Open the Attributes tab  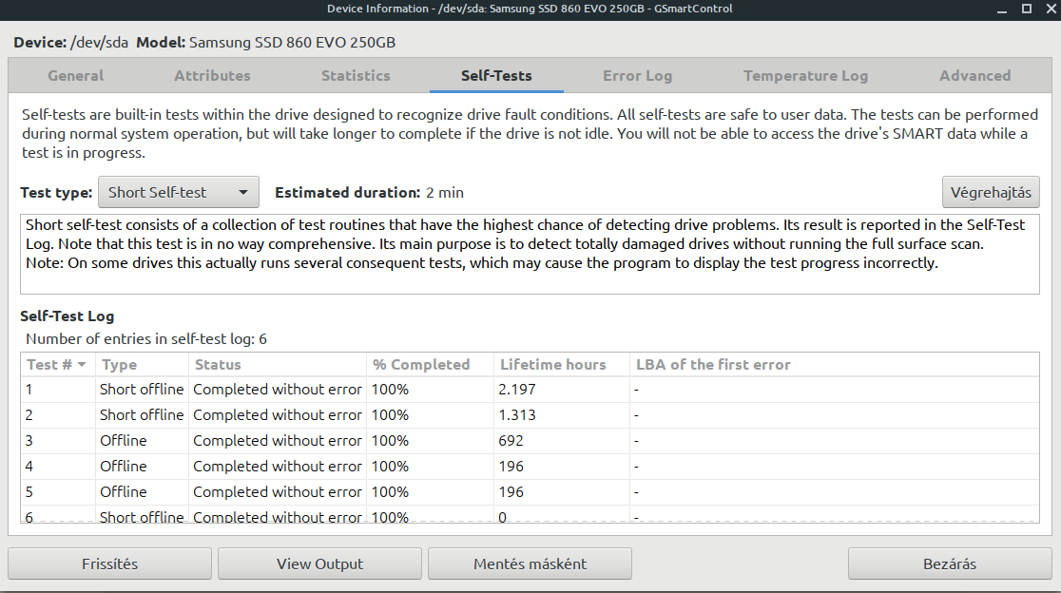(212, 76)
